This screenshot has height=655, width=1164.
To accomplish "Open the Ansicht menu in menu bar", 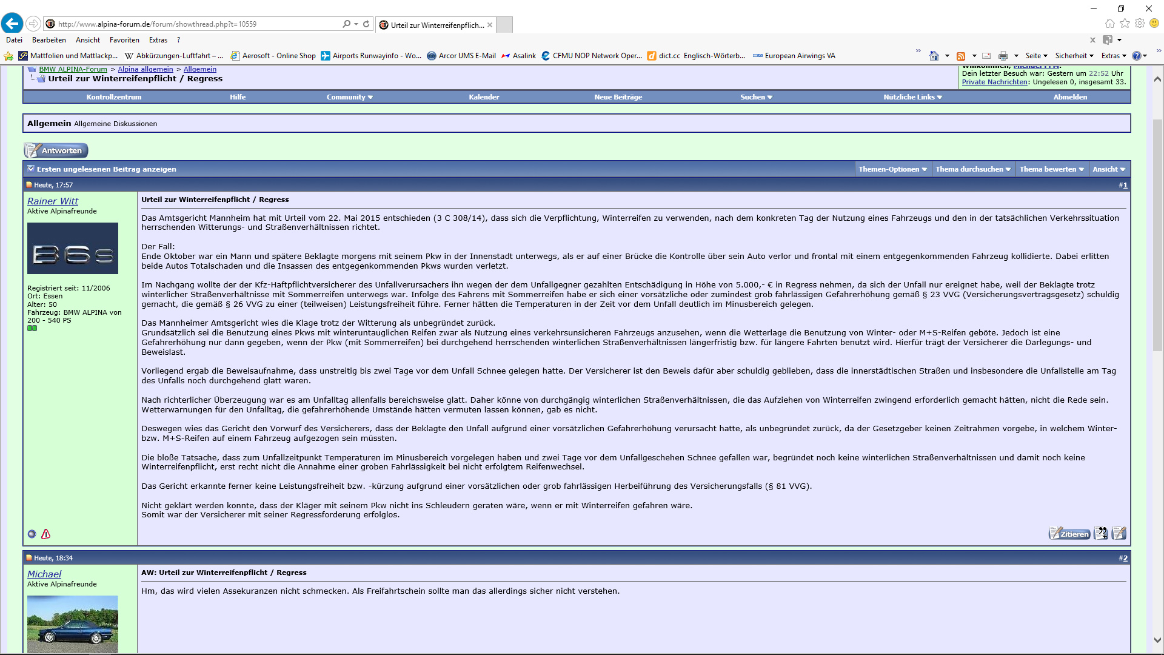I will 88,40.
